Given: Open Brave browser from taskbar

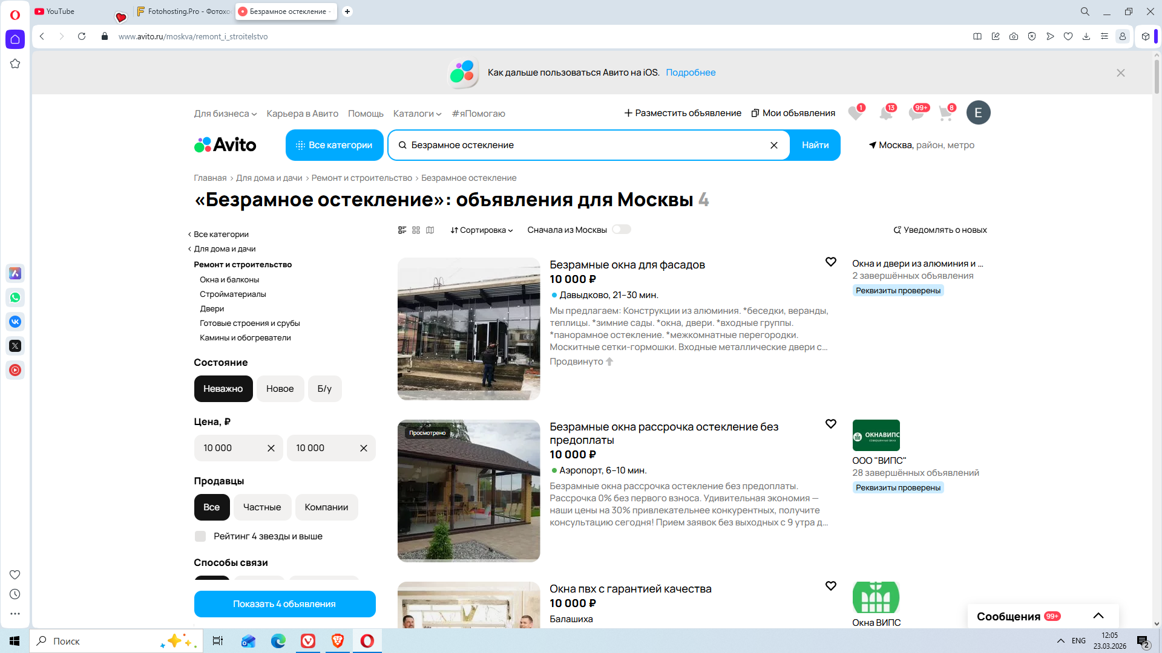Looking at the screenshot, I should (338, 641).
